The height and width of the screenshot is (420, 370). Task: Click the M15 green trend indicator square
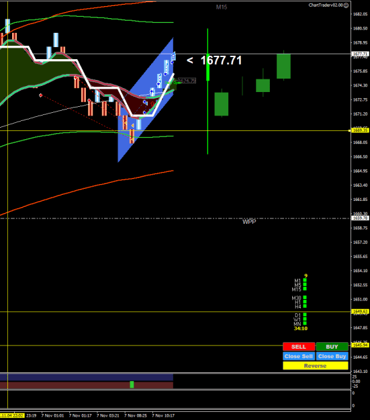point(305,289)
